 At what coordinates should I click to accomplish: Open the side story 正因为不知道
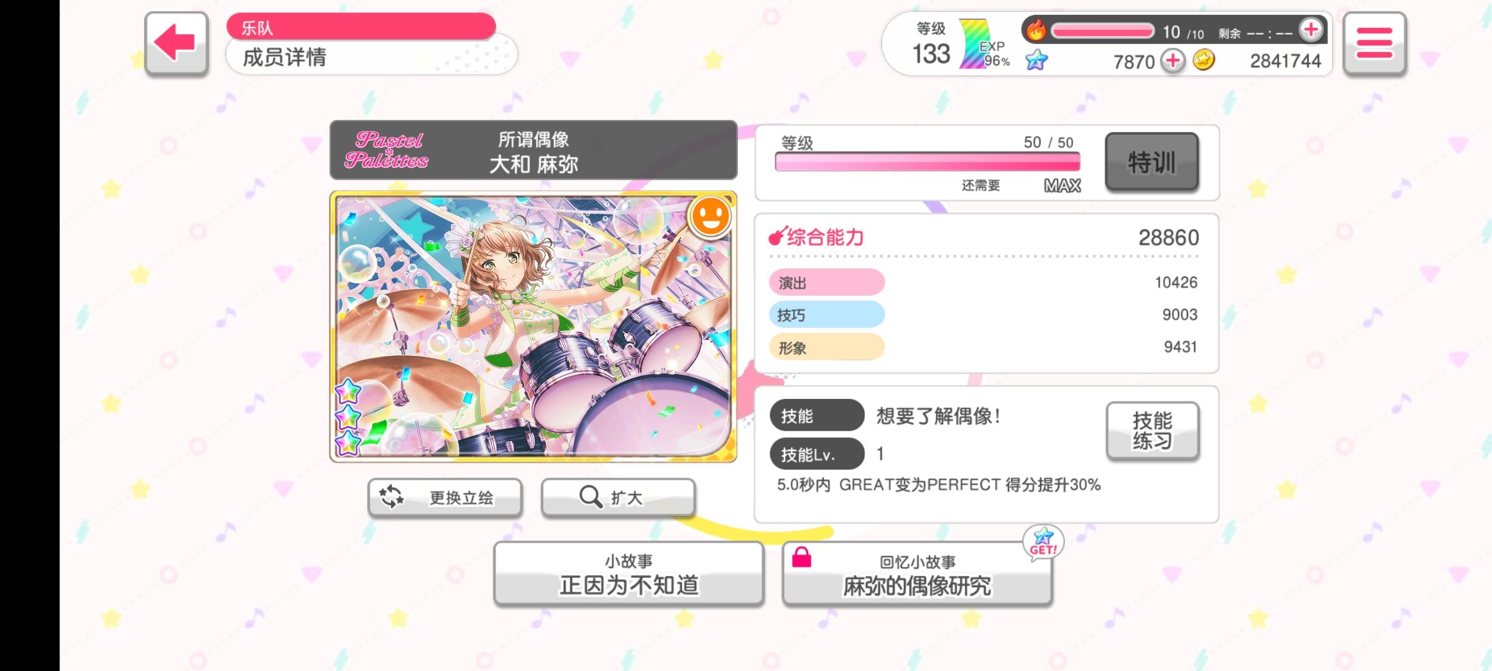click(x=629, y=573)
